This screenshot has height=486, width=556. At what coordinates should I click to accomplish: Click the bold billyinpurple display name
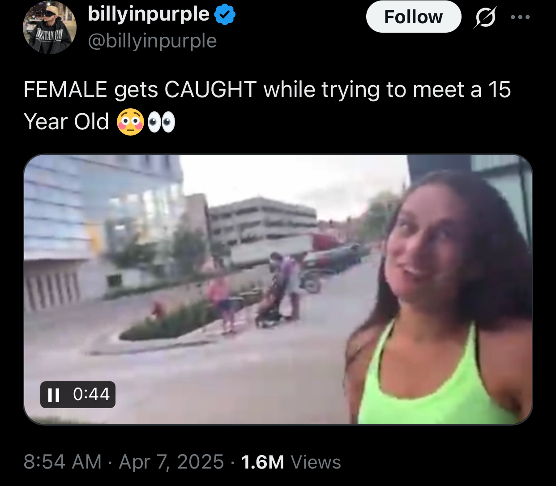pyautogui.click(x=149, y=14)
